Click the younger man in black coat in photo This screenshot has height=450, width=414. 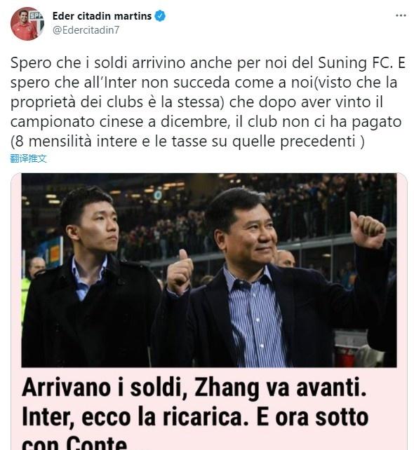point(89,277)
